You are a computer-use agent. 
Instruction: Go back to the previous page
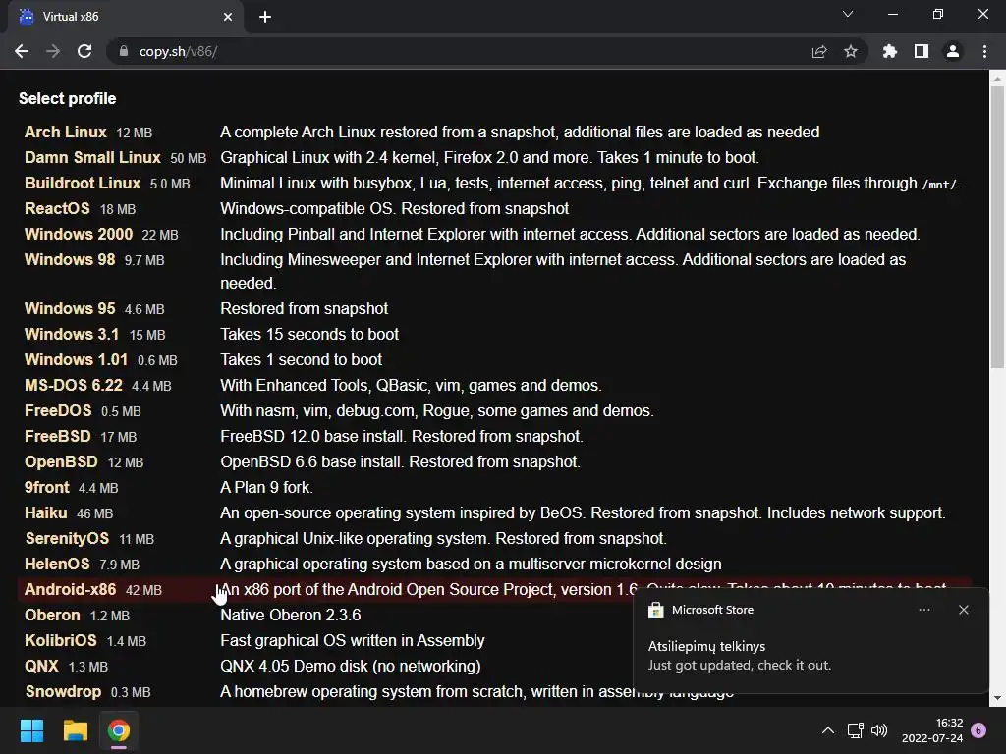coord(22,51)
